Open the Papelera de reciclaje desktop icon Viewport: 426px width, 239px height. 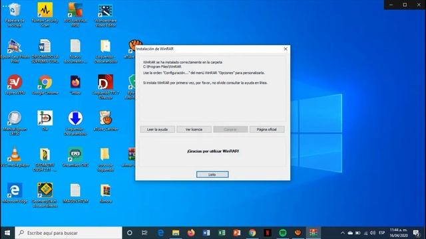coord(15,15)
